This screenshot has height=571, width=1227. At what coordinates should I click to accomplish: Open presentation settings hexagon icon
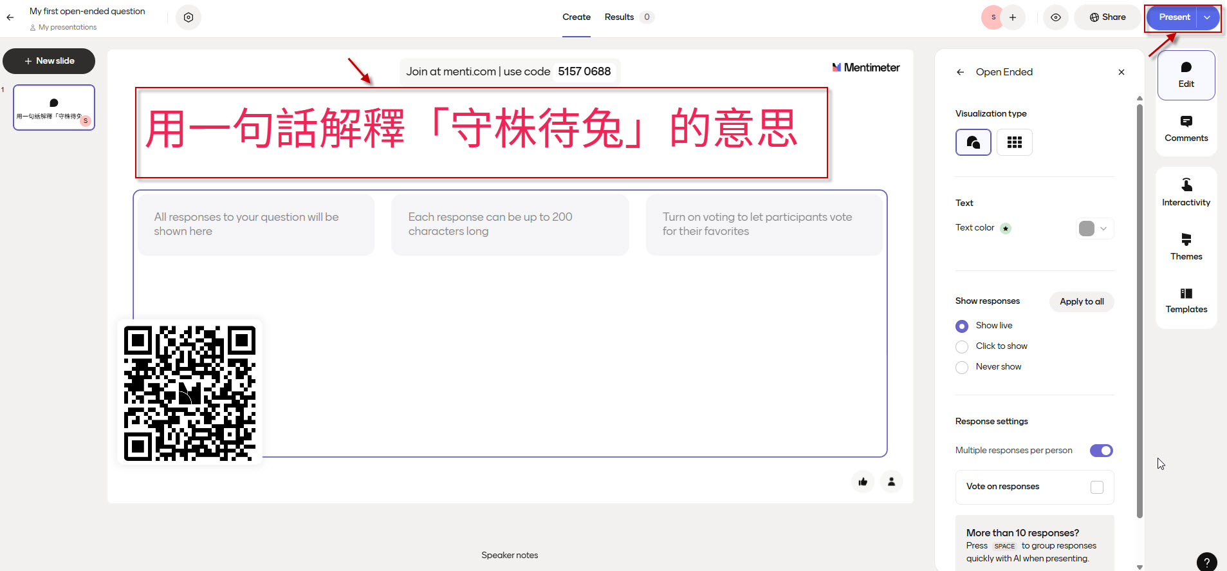[x=189, y=17]
